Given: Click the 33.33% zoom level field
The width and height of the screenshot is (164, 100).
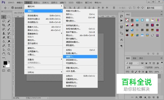Looking at the screenshot, I should click(16, 98).
